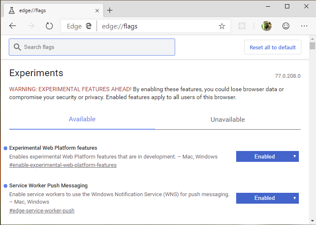This screenshot has width=316, height=225.
Task: Follow the #edge-service-worker-push link
Action: (42, 210)
